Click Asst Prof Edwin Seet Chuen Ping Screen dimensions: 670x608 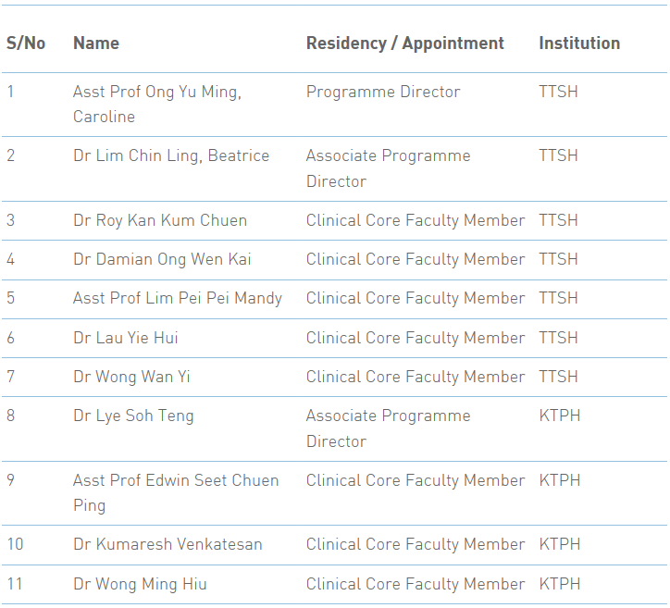pyautogui.click(x=176, y=492)
